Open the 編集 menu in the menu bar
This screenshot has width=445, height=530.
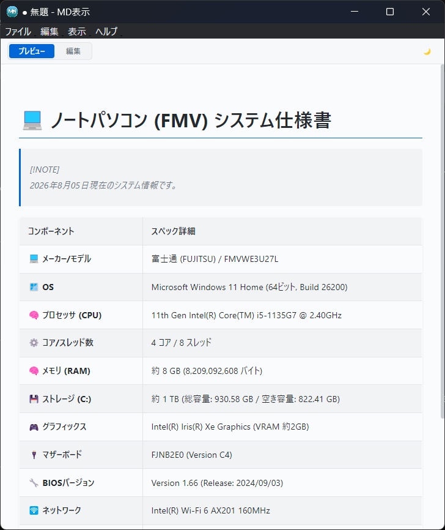(50, 31)
